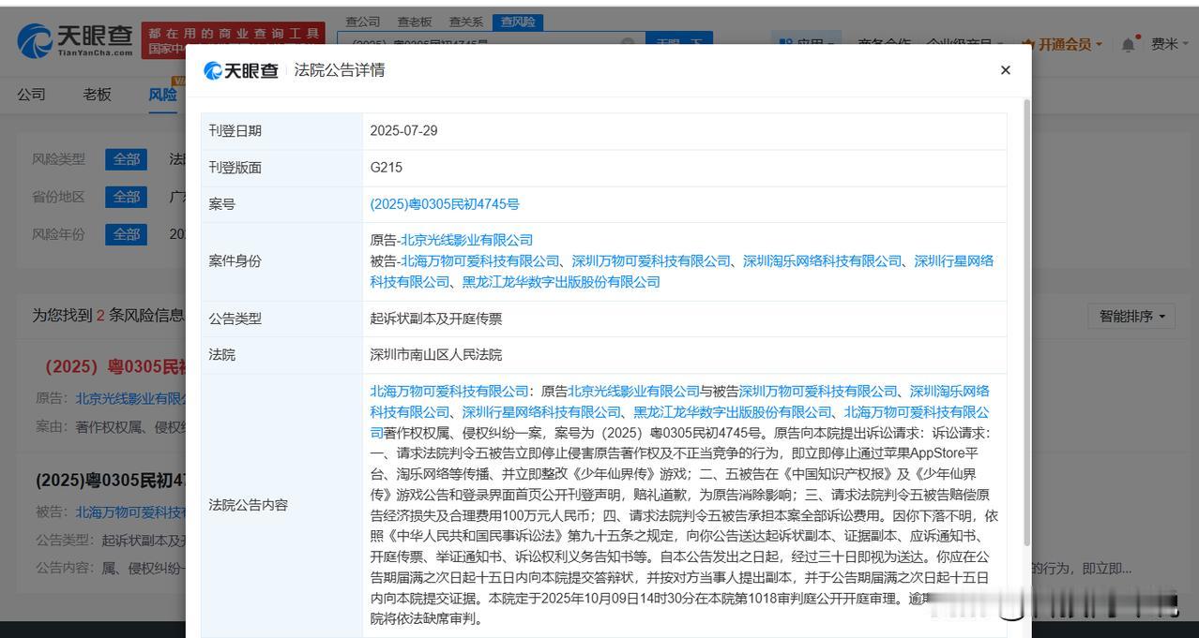Click the 案件身份 row label
Image resolution: width=1199 pixels, height=638 pixels.
point(235,260)
